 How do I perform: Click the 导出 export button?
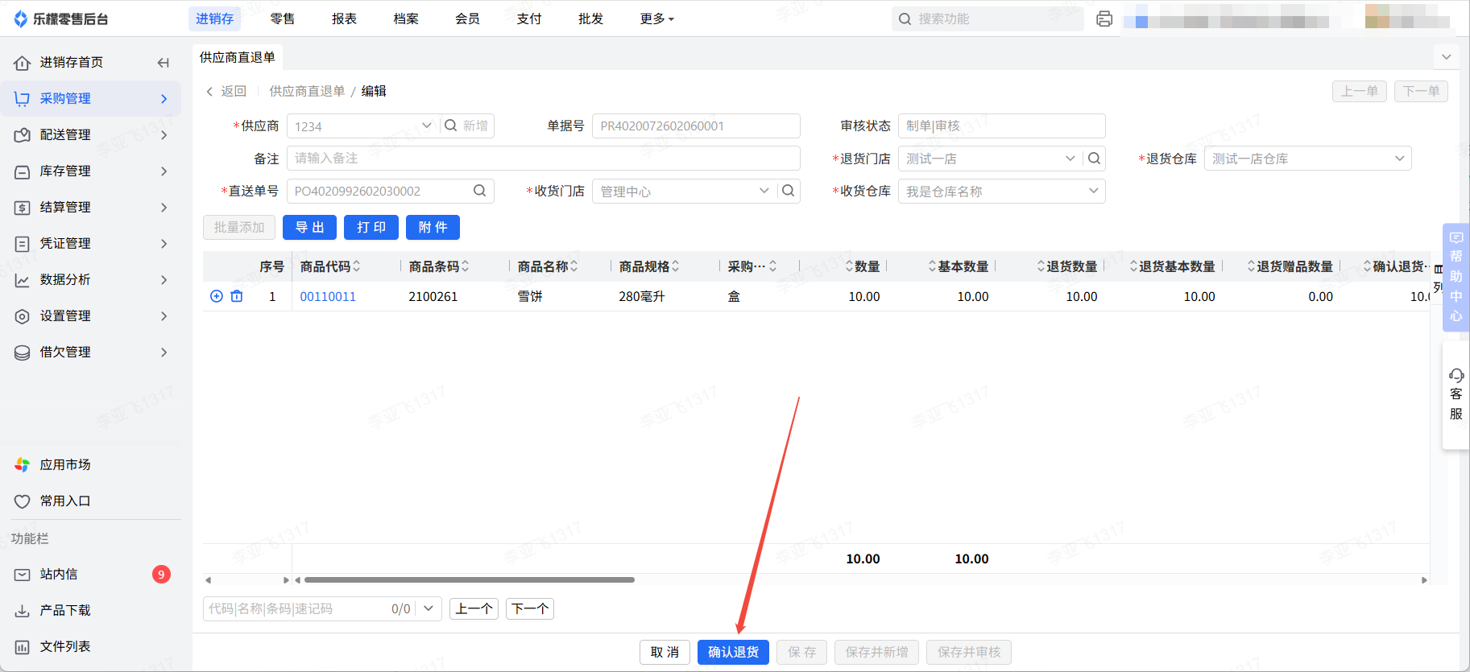[309, 227]
